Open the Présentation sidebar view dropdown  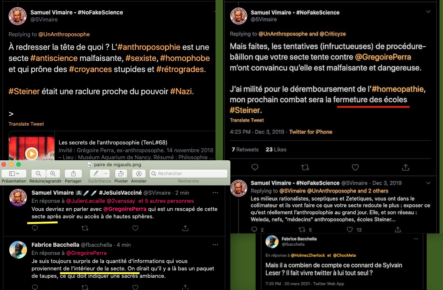click(14, 174)
